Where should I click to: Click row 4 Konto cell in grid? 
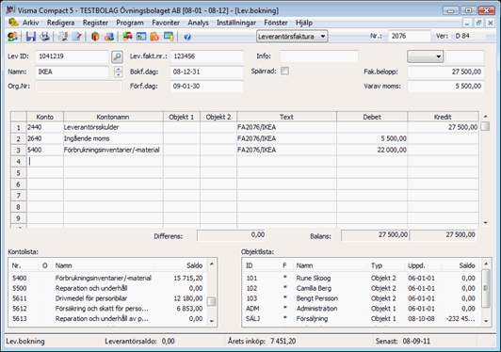[45, 161]
